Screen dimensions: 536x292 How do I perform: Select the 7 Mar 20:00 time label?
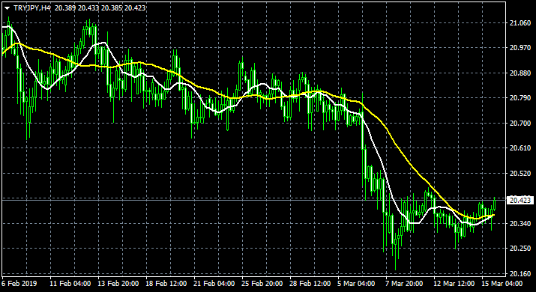[x=404, y=284]
